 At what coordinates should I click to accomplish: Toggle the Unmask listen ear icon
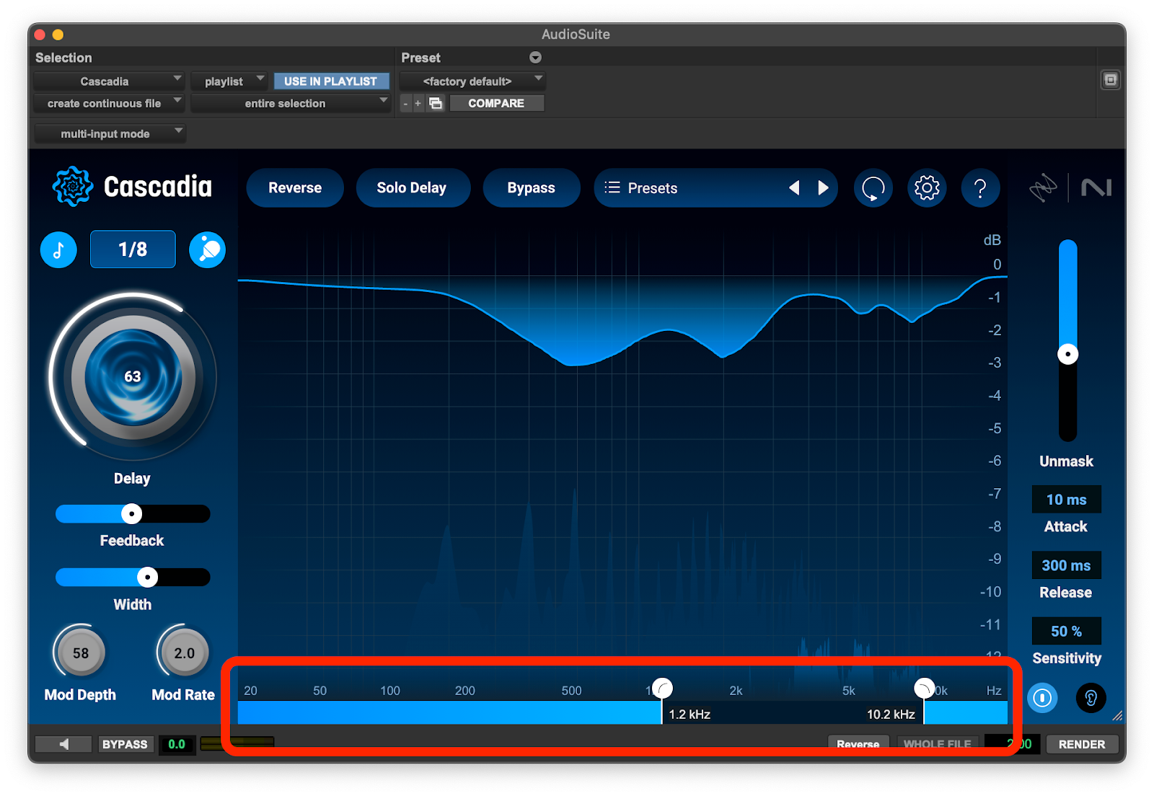click(1091, 698)
